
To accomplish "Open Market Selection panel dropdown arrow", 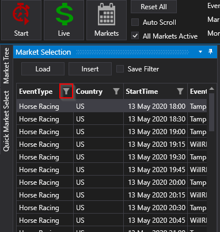I will point(200,52).
